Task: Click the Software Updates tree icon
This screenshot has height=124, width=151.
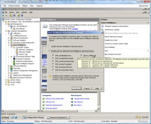Action: pyautogui.click(x=11, y=40)
